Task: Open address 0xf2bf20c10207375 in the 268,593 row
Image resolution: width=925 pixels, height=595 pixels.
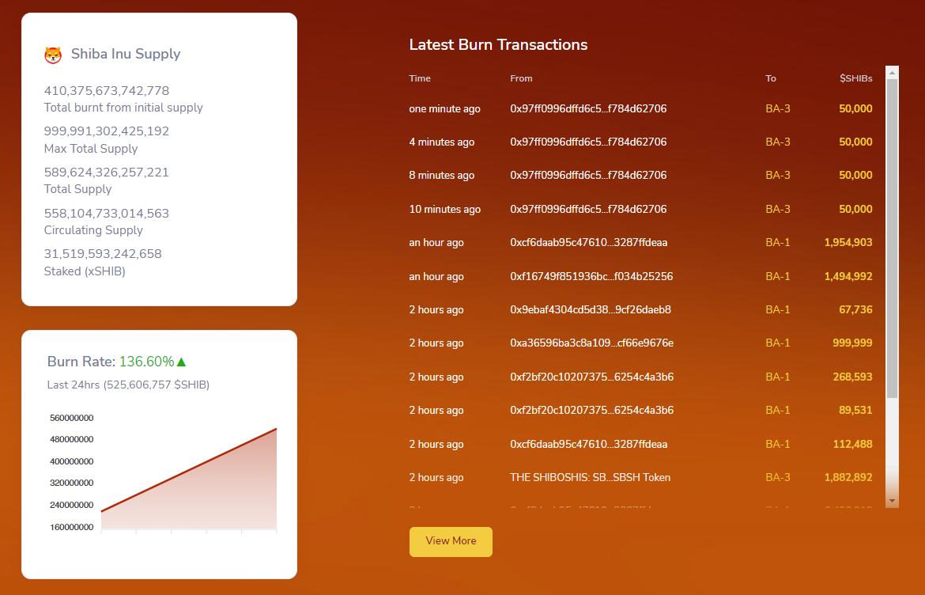Action: coord(591,377)
